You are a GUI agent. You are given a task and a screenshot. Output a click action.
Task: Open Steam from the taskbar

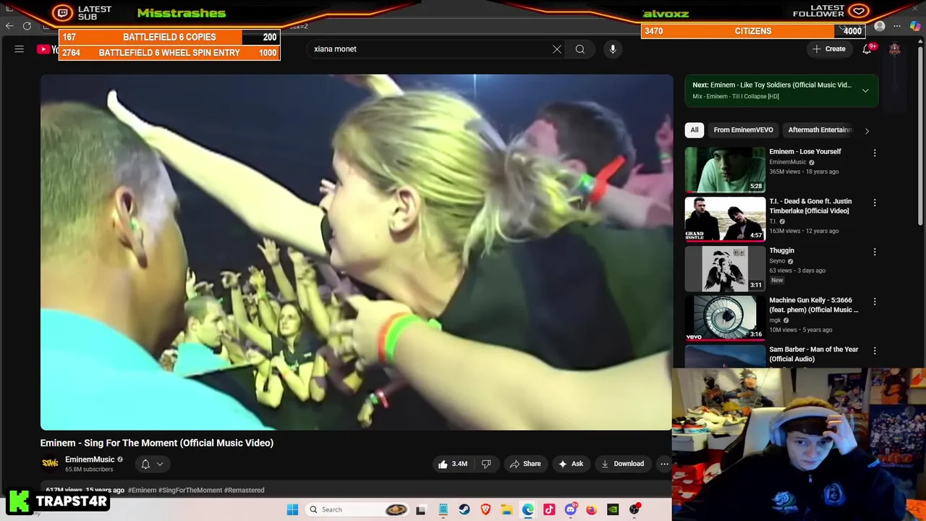pyautogui.click(x=464, y=509)
